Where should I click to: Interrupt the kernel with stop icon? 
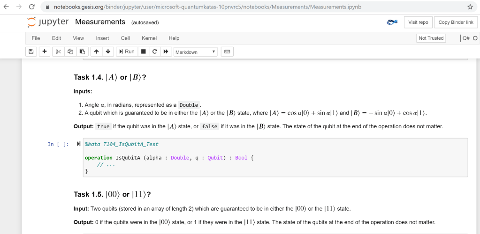tap(144, 51)
